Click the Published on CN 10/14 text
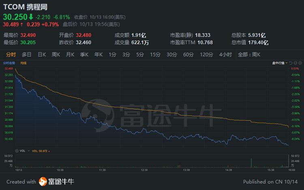 [270, 181]
